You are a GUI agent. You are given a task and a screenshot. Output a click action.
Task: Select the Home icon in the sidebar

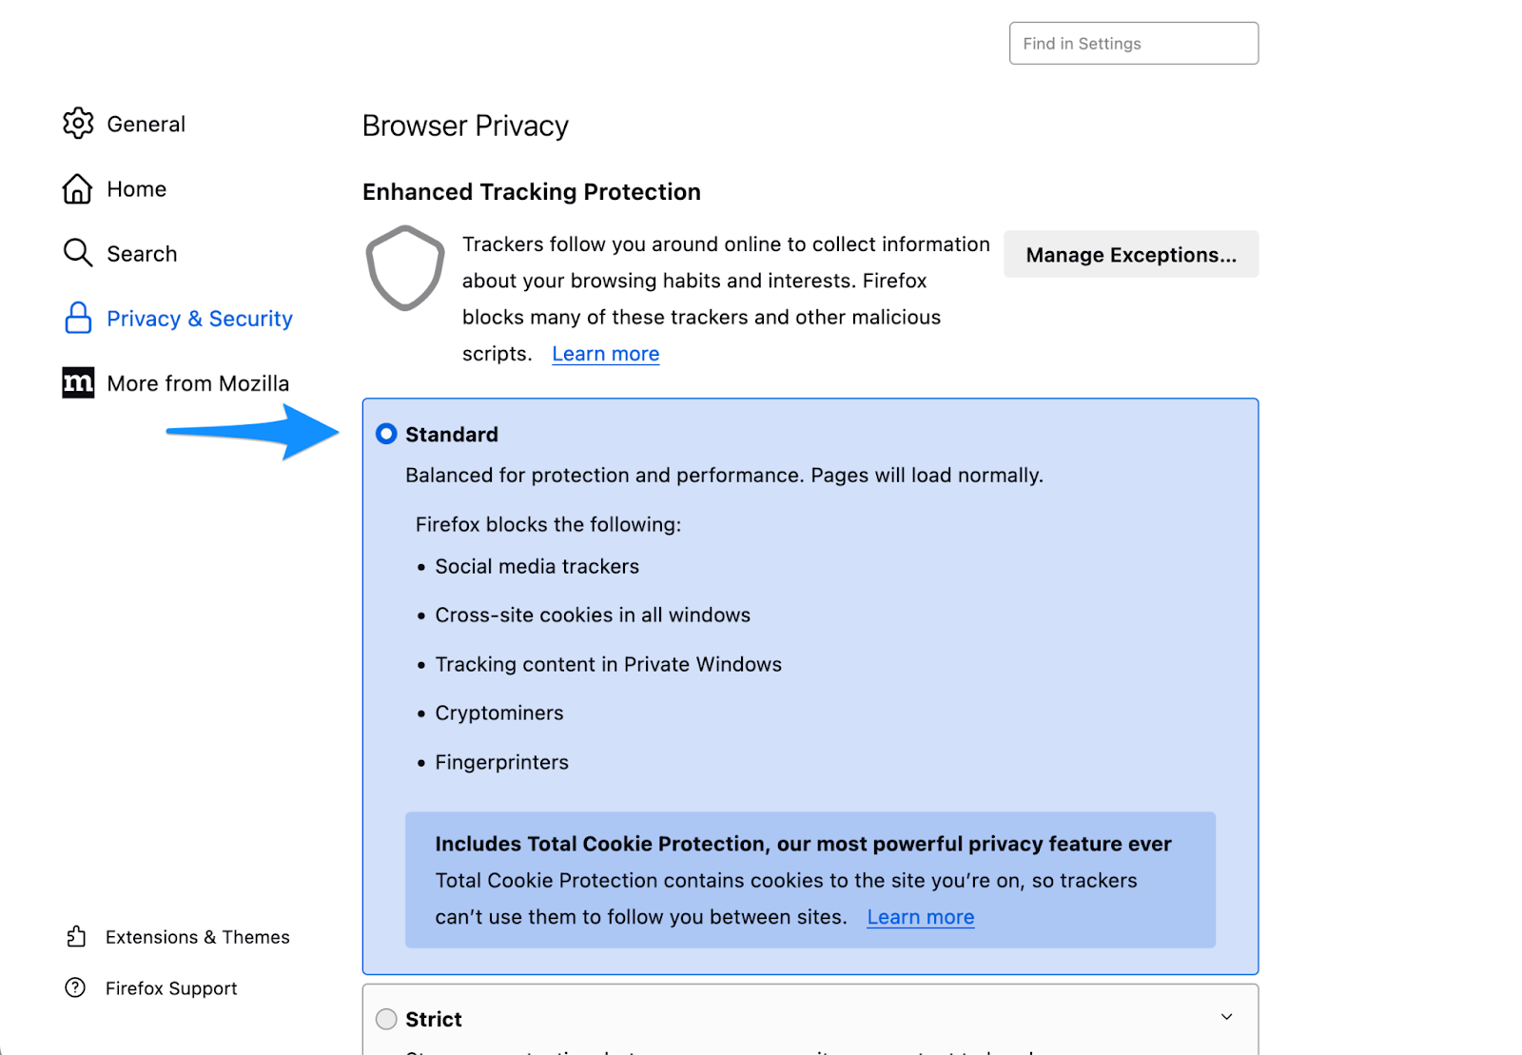[x=78, y=188]
